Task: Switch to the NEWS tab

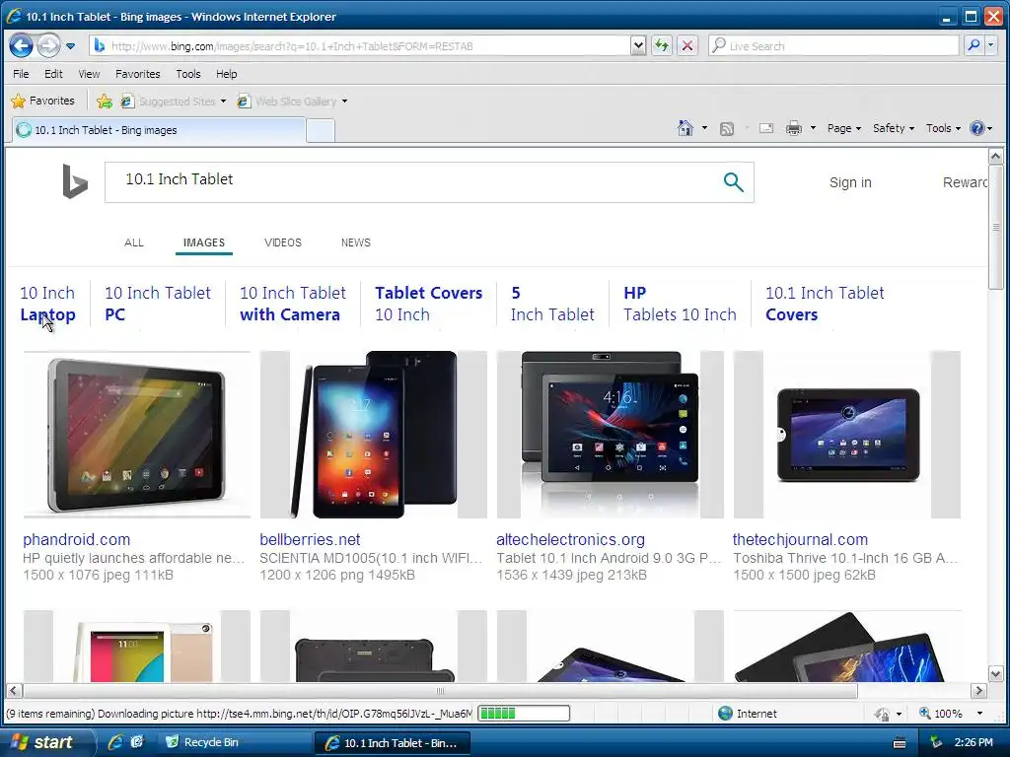Action: click(x=355, y=242)
